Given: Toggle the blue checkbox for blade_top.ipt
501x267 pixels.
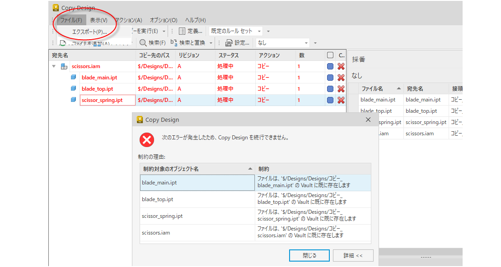Looking at the screenshot, I should (330, 89).
